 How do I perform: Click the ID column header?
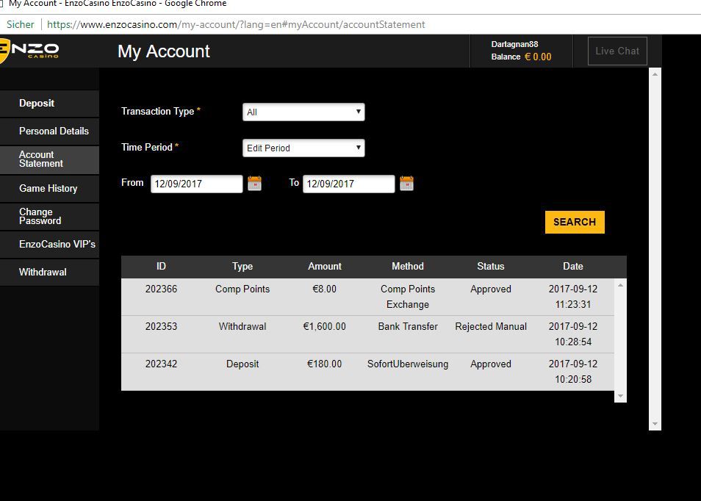[x=161, y=267]
